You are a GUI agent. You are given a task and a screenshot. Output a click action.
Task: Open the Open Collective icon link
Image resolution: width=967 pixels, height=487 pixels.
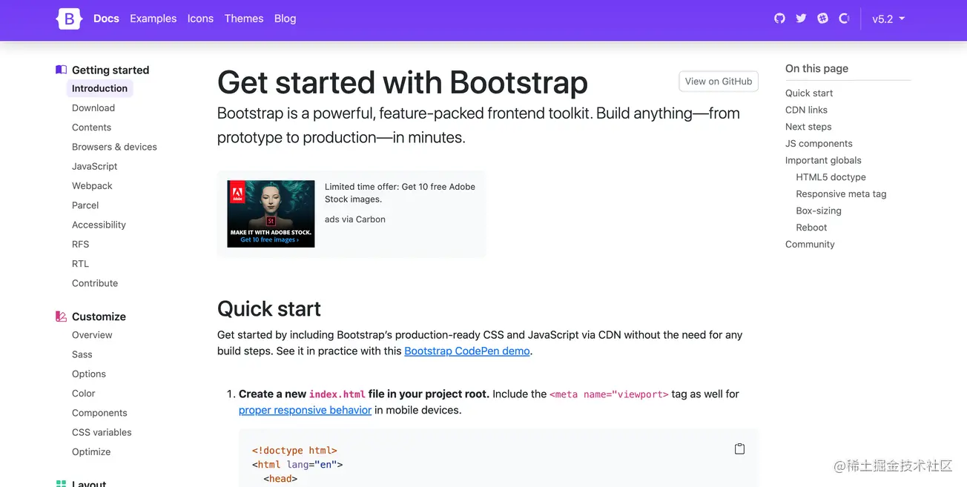tap(844, 19)
